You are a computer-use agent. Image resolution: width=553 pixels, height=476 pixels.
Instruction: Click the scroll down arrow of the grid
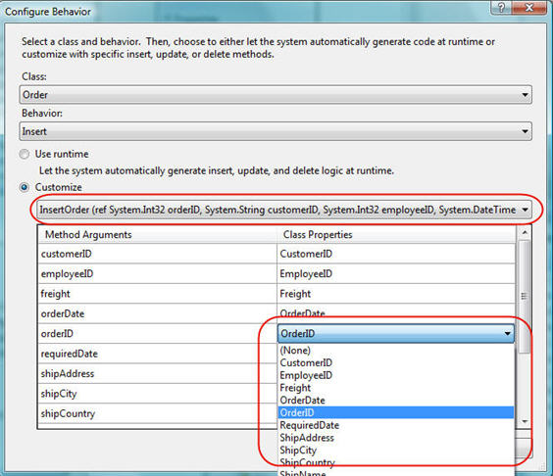[x=525, y=421]
